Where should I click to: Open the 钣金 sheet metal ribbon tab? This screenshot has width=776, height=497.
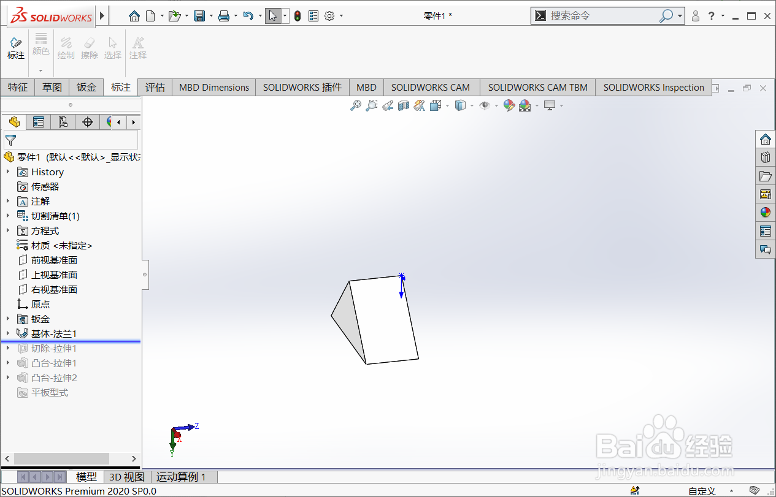pyautogui.click(x=86, y=88)
